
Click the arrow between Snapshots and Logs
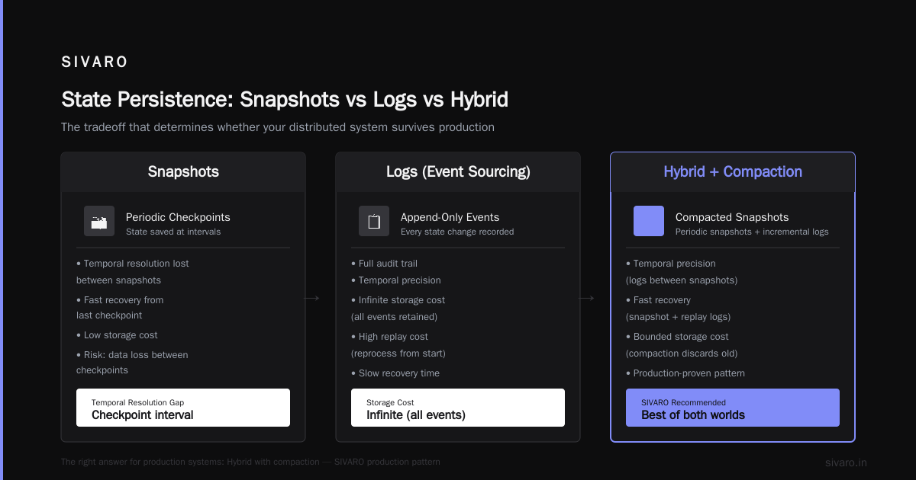click(311, 299)
